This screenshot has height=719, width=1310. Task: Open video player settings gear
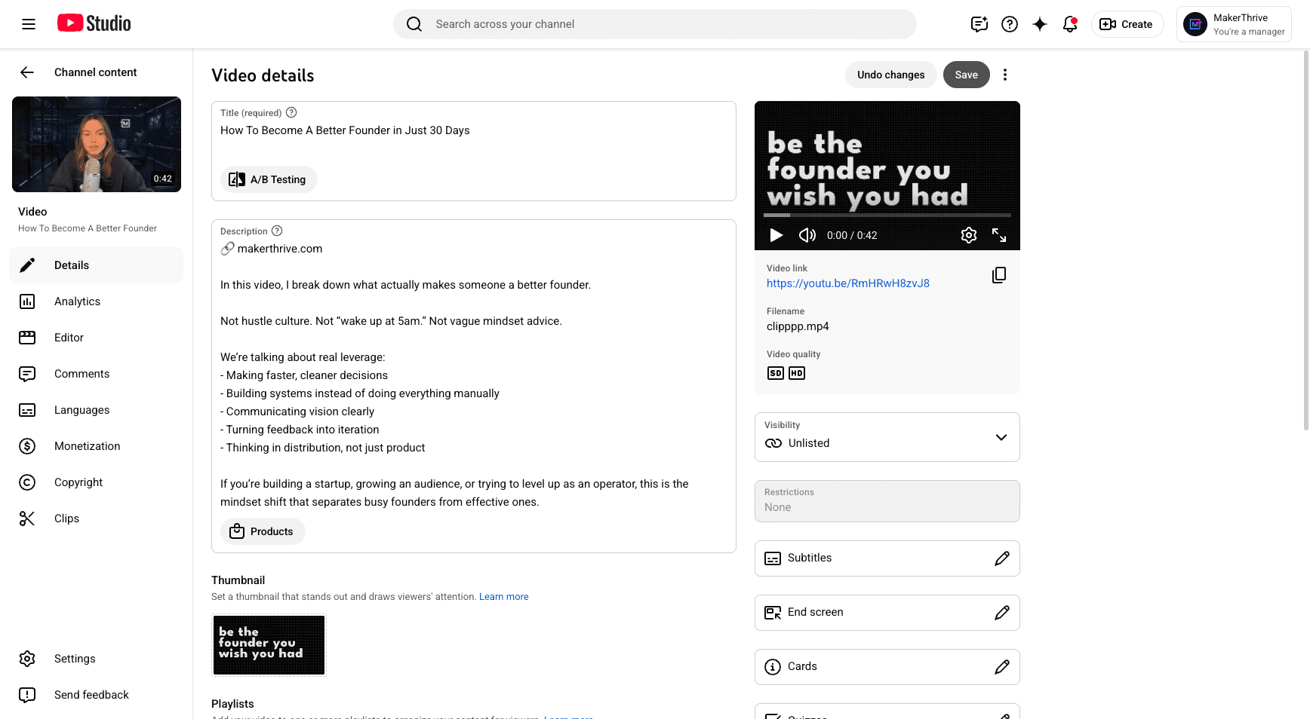coord(969,235)
